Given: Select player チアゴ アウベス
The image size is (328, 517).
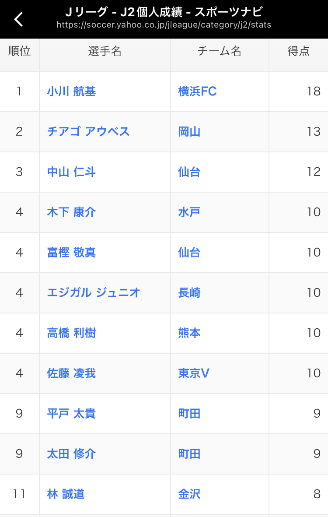Looking at the screenshot, I should pos(88,132).
